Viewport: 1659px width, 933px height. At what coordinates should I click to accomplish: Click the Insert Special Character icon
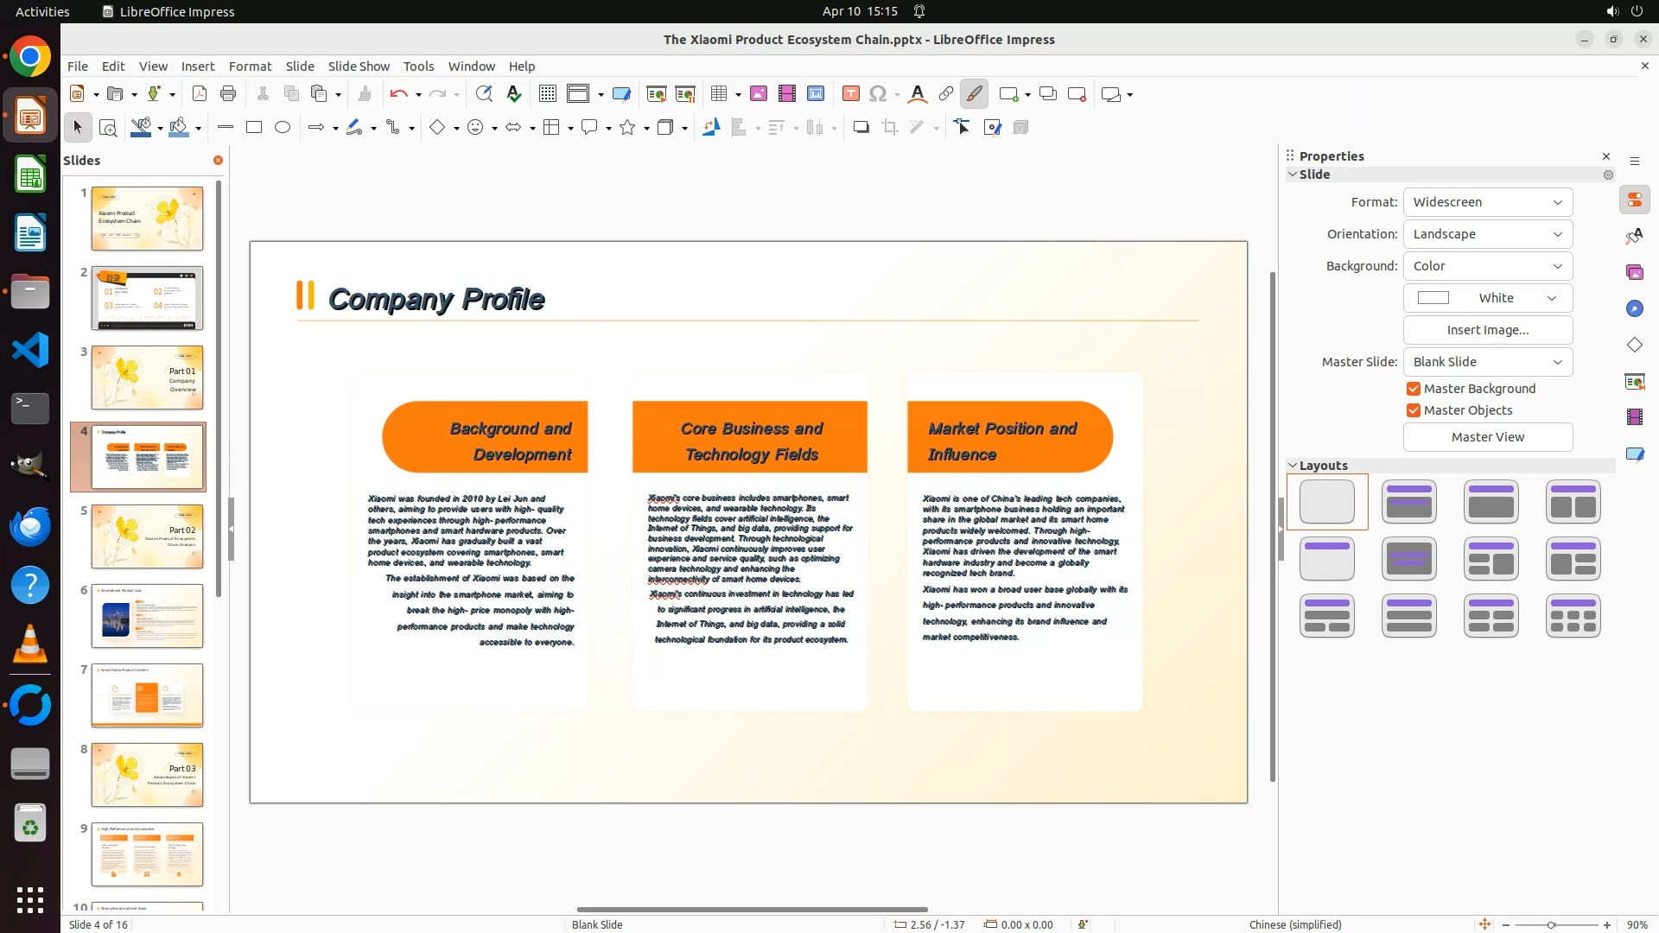coord(878,94)
